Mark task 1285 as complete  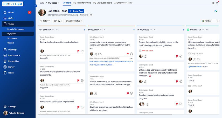tap(82, 107)
